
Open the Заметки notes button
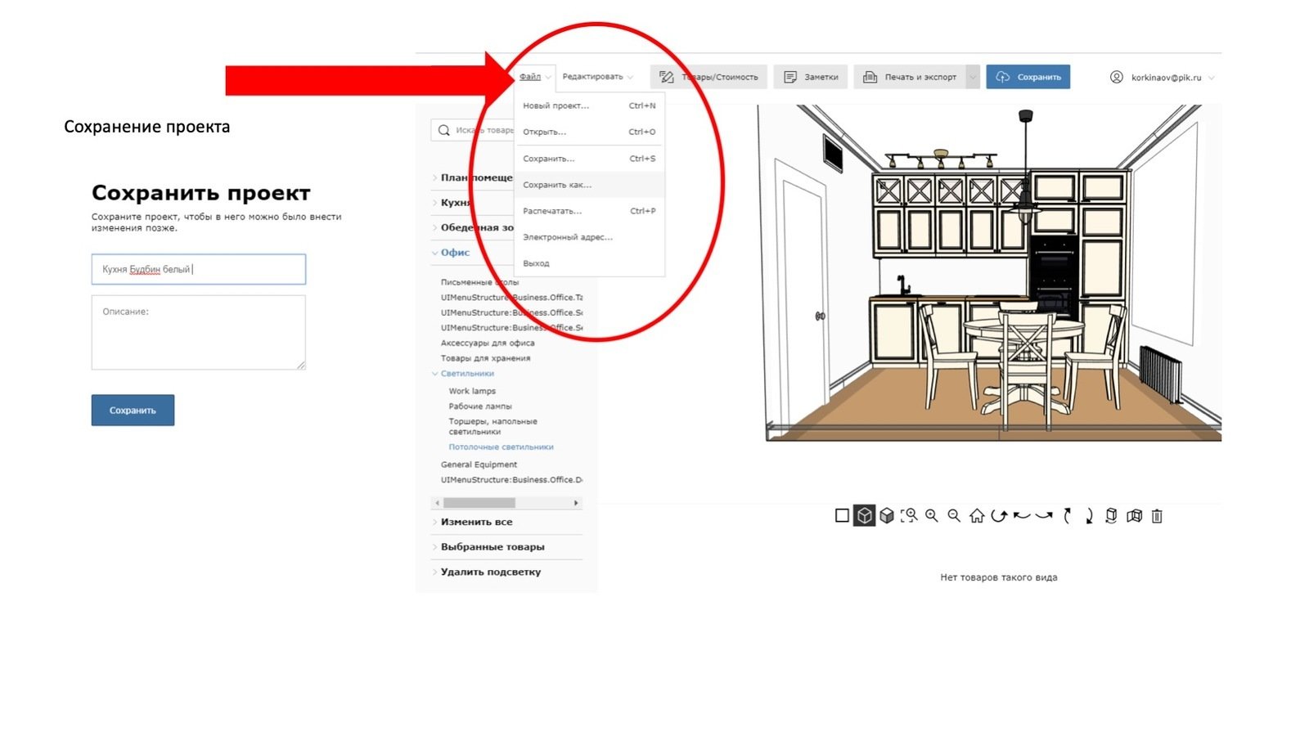(812, 77)
